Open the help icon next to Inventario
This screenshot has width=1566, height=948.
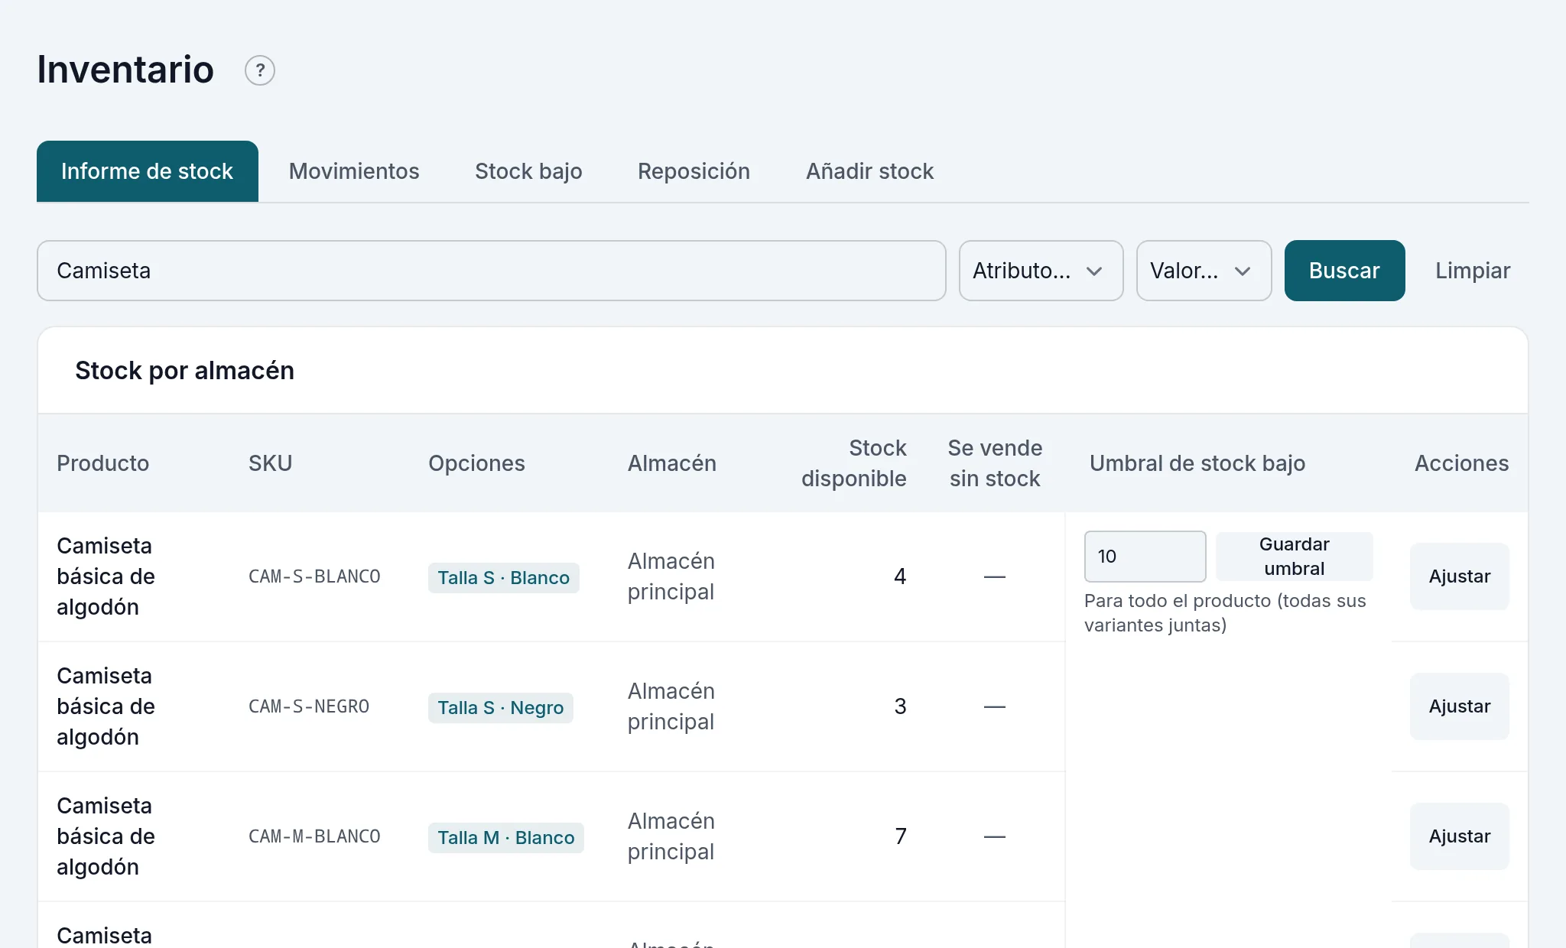point(260,70)
